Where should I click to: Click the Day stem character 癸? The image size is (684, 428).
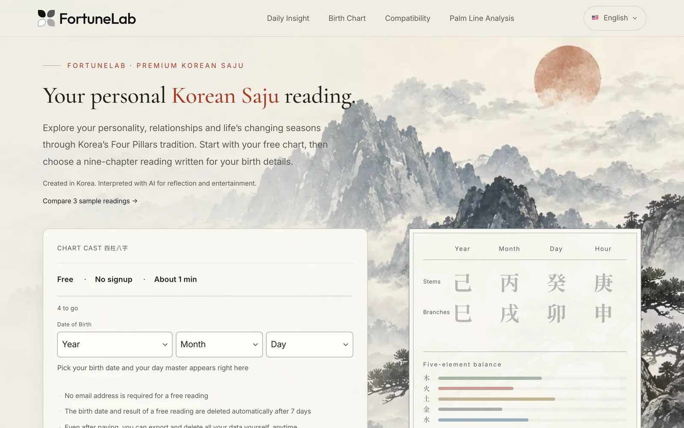556,283
